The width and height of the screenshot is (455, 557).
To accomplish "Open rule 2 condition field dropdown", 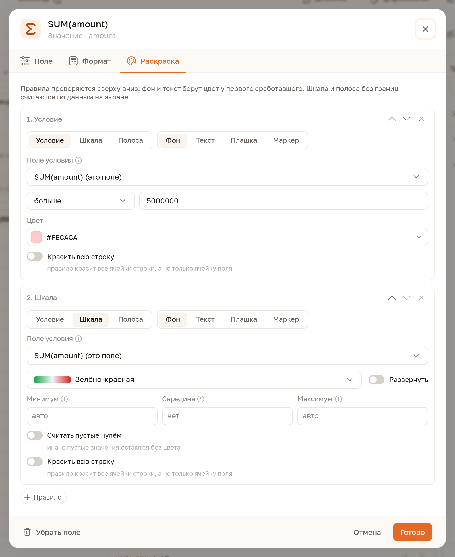I will click(x=227, y=356).
